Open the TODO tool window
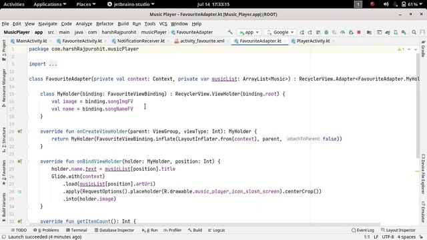427x240 pixels. [x=19, y=230]
